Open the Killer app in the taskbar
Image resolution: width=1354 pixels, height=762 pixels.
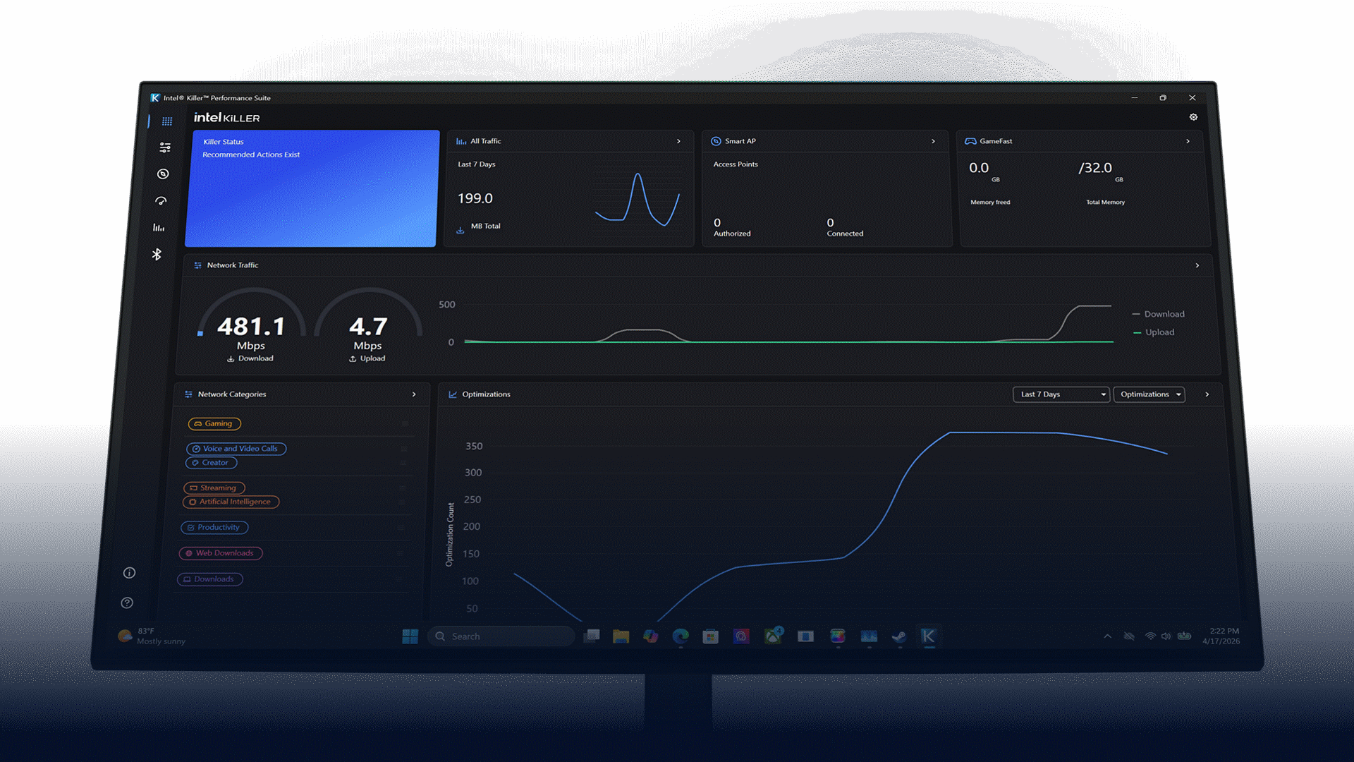tap(928, 636)
